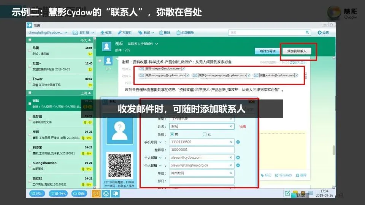Click the contact avatar beside 邮件：285

(106, 46)
